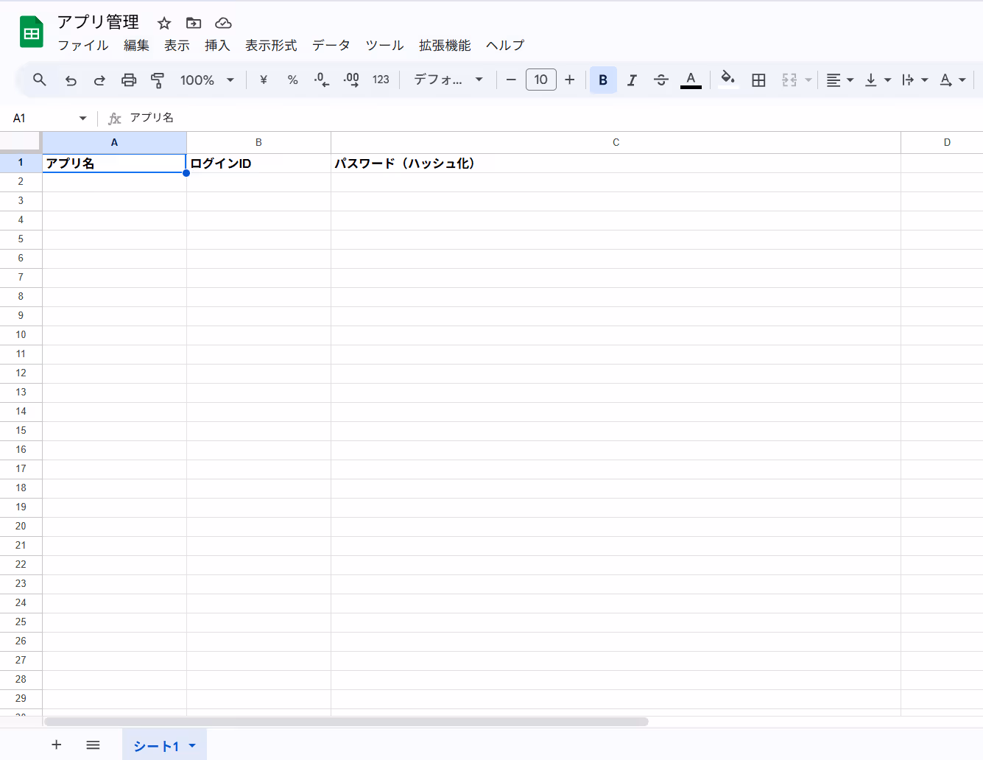
Task: Activate the paint format tool
Action: click(x=158, y=80)
